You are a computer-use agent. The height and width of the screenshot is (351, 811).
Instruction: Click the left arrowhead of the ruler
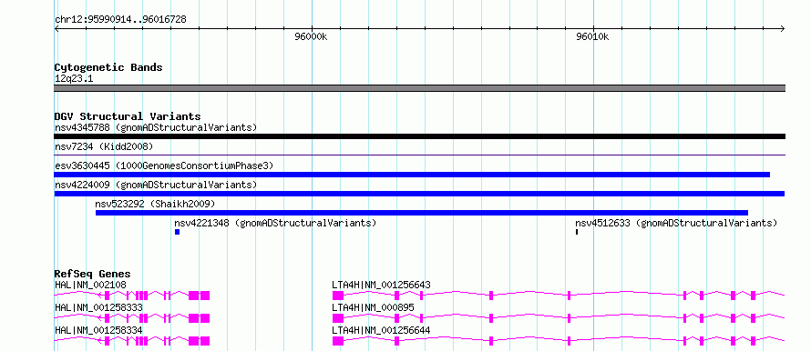point(56,28)
